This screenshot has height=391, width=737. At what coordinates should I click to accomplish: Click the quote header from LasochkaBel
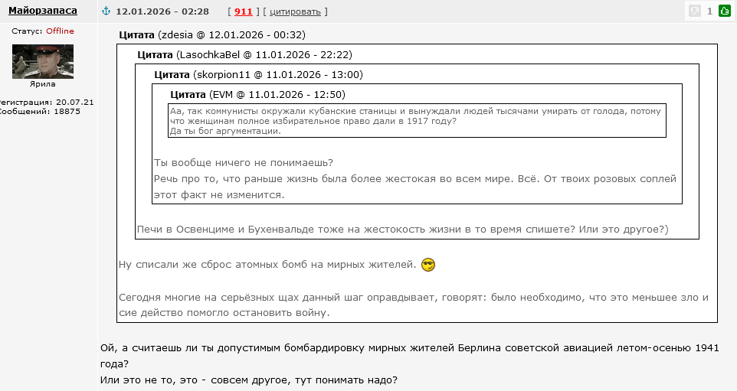[x=244, y=54]
